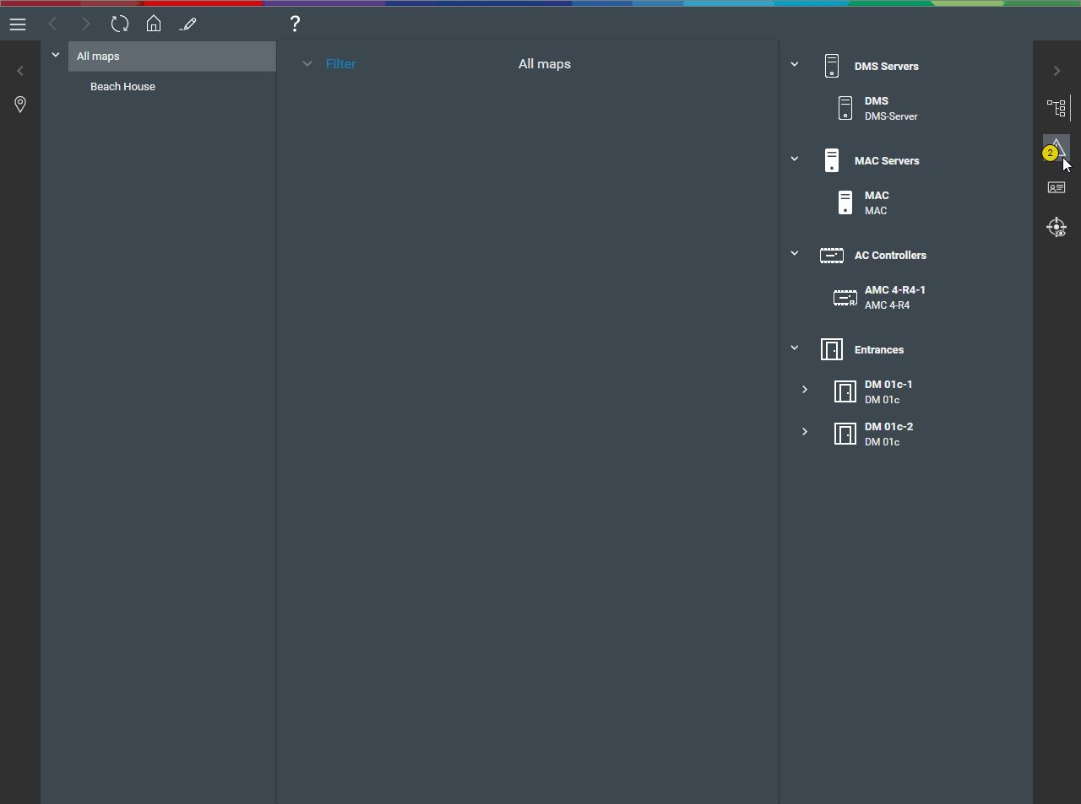Open the Filter link
This screenshot has height=804, width=1081.
click(341, 64)
